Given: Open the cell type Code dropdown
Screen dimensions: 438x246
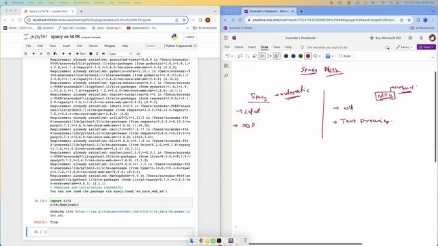Looking at the screenshot, I should 120,53.
